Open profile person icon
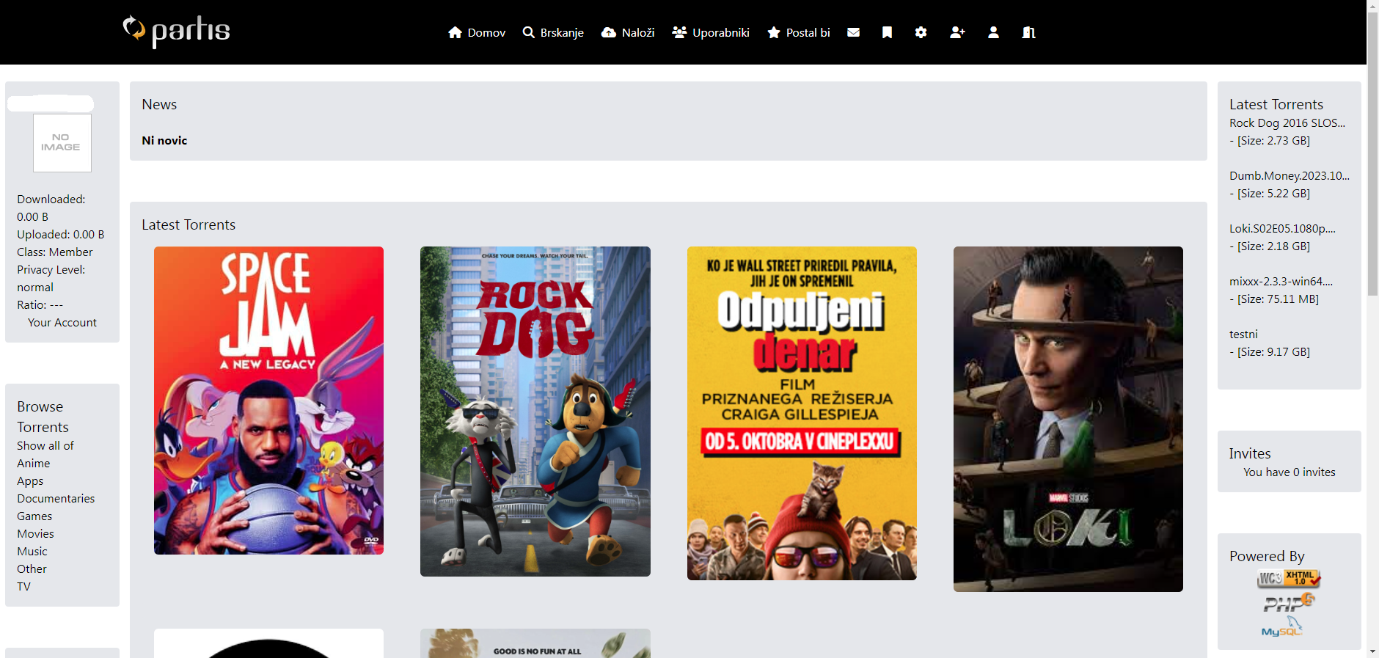1379x658 pixels. click(993, 32)
